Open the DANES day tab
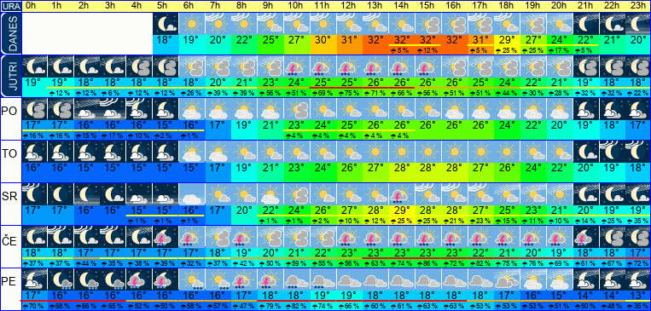This screenshot has width=651, height=311. coord(11,33)
